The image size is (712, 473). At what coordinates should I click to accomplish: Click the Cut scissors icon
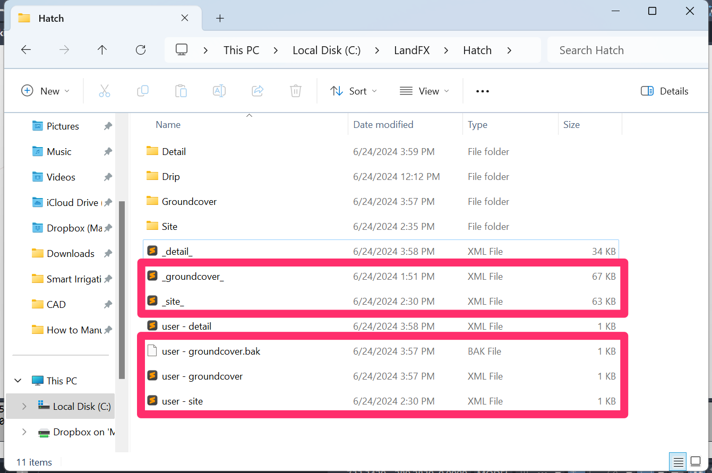(105, 91)
